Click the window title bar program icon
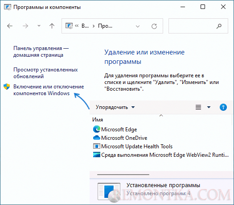This screenshot has width=234, height=205. pyautogui.click(x=8, y=7)
